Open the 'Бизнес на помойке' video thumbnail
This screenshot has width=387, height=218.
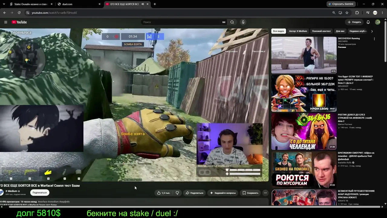[304, 170]
